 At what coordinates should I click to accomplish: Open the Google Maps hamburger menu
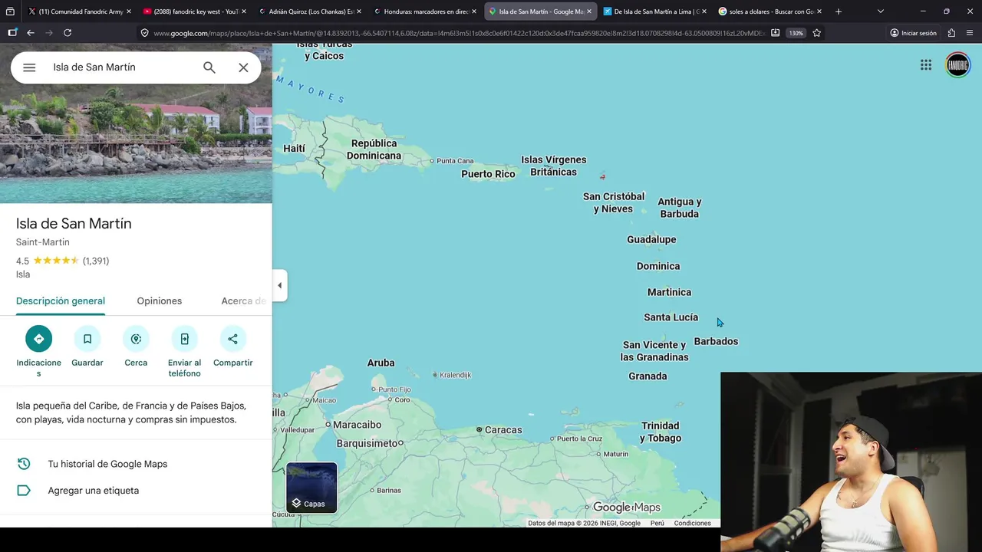click(29, 67)
